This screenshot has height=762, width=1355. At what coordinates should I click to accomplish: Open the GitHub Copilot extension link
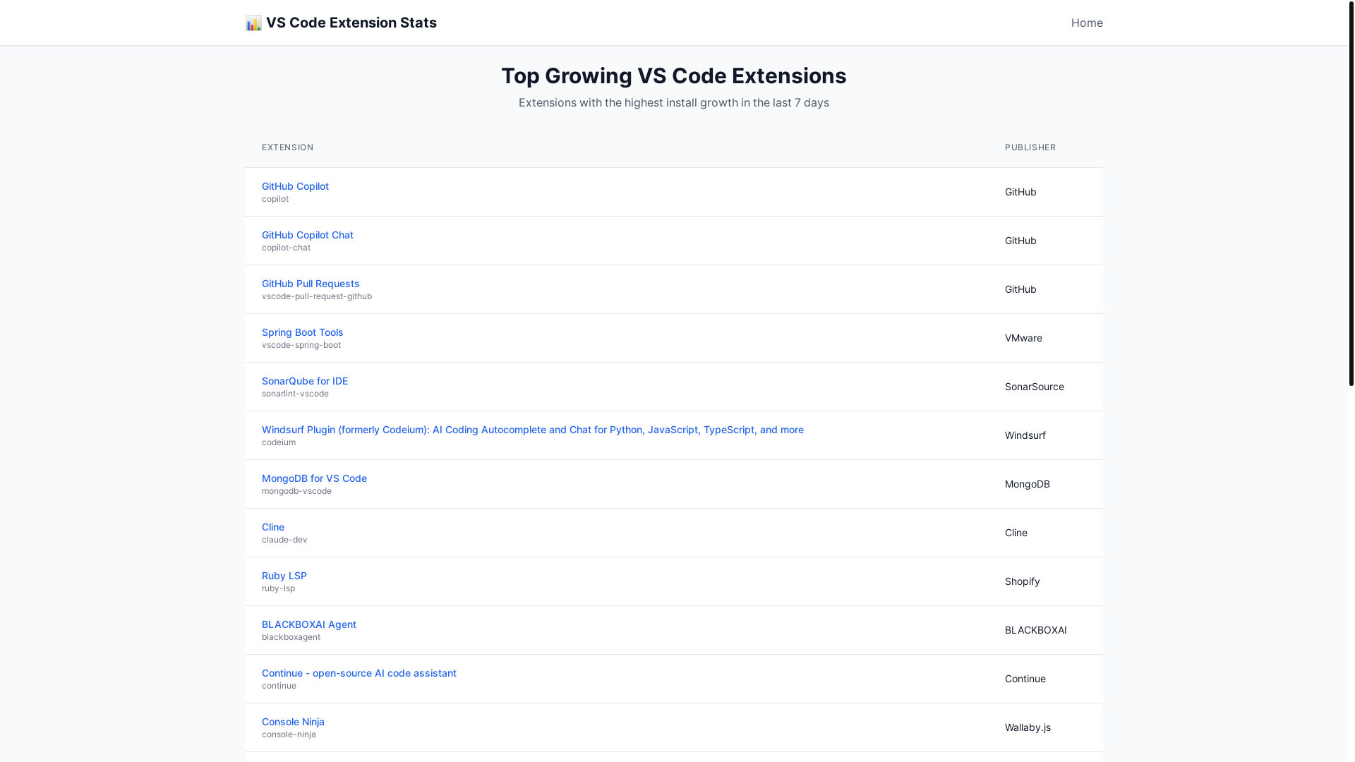pyautogui.click(x=295, y=186)
